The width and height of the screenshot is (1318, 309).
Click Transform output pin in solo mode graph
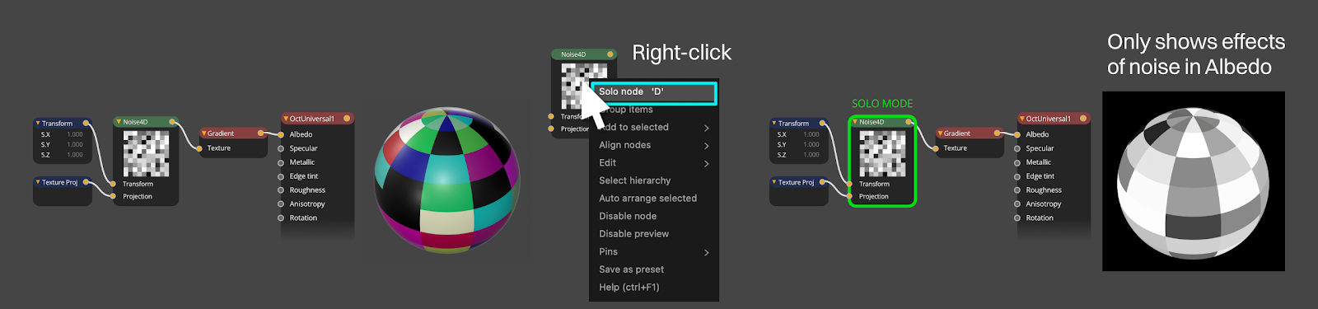[822, 124]
